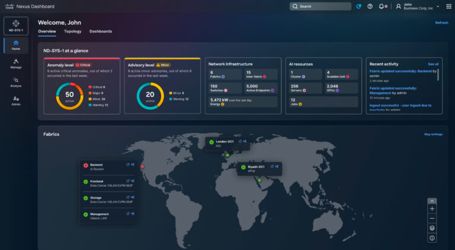Collapse the map controls with the chevron

pos(432,201)
